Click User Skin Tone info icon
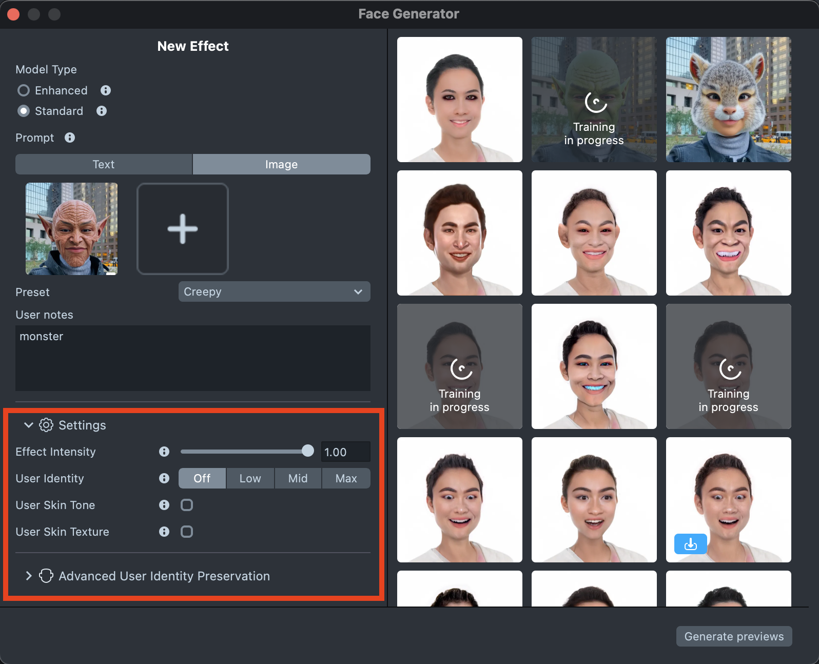This screenshot has height=664, width=819. (164, 505)
